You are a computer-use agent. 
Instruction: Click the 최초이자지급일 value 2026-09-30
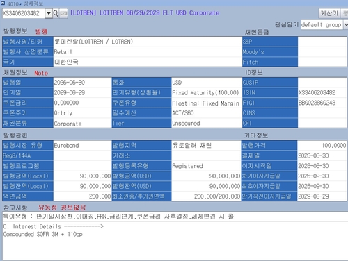(313, 186)
